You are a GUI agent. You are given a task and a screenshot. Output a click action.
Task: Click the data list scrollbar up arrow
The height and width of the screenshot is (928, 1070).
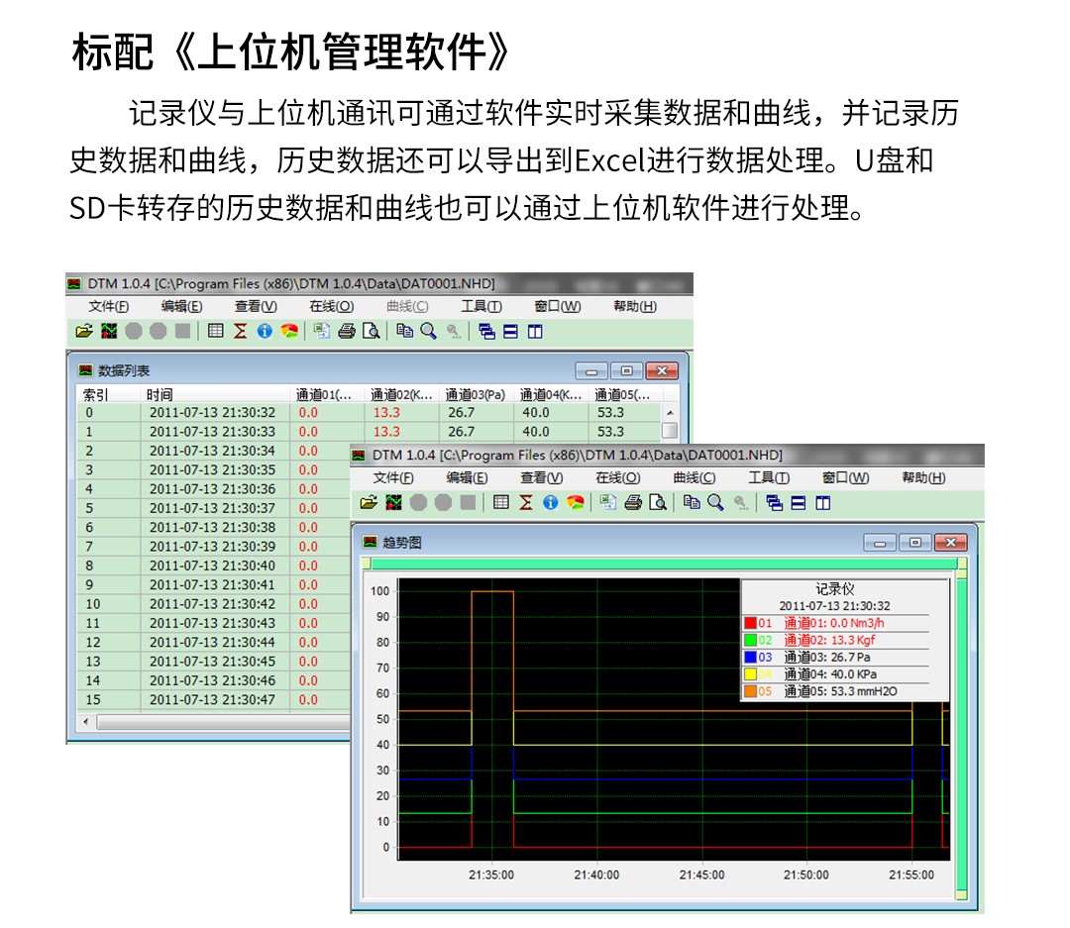(671, 413)
